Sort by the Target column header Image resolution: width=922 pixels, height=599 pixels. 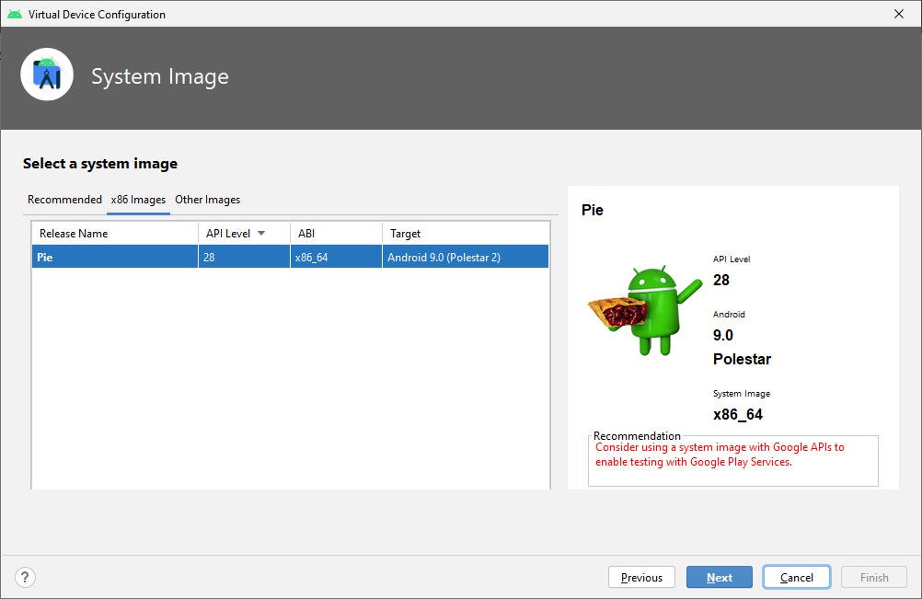tap(466, 234)
